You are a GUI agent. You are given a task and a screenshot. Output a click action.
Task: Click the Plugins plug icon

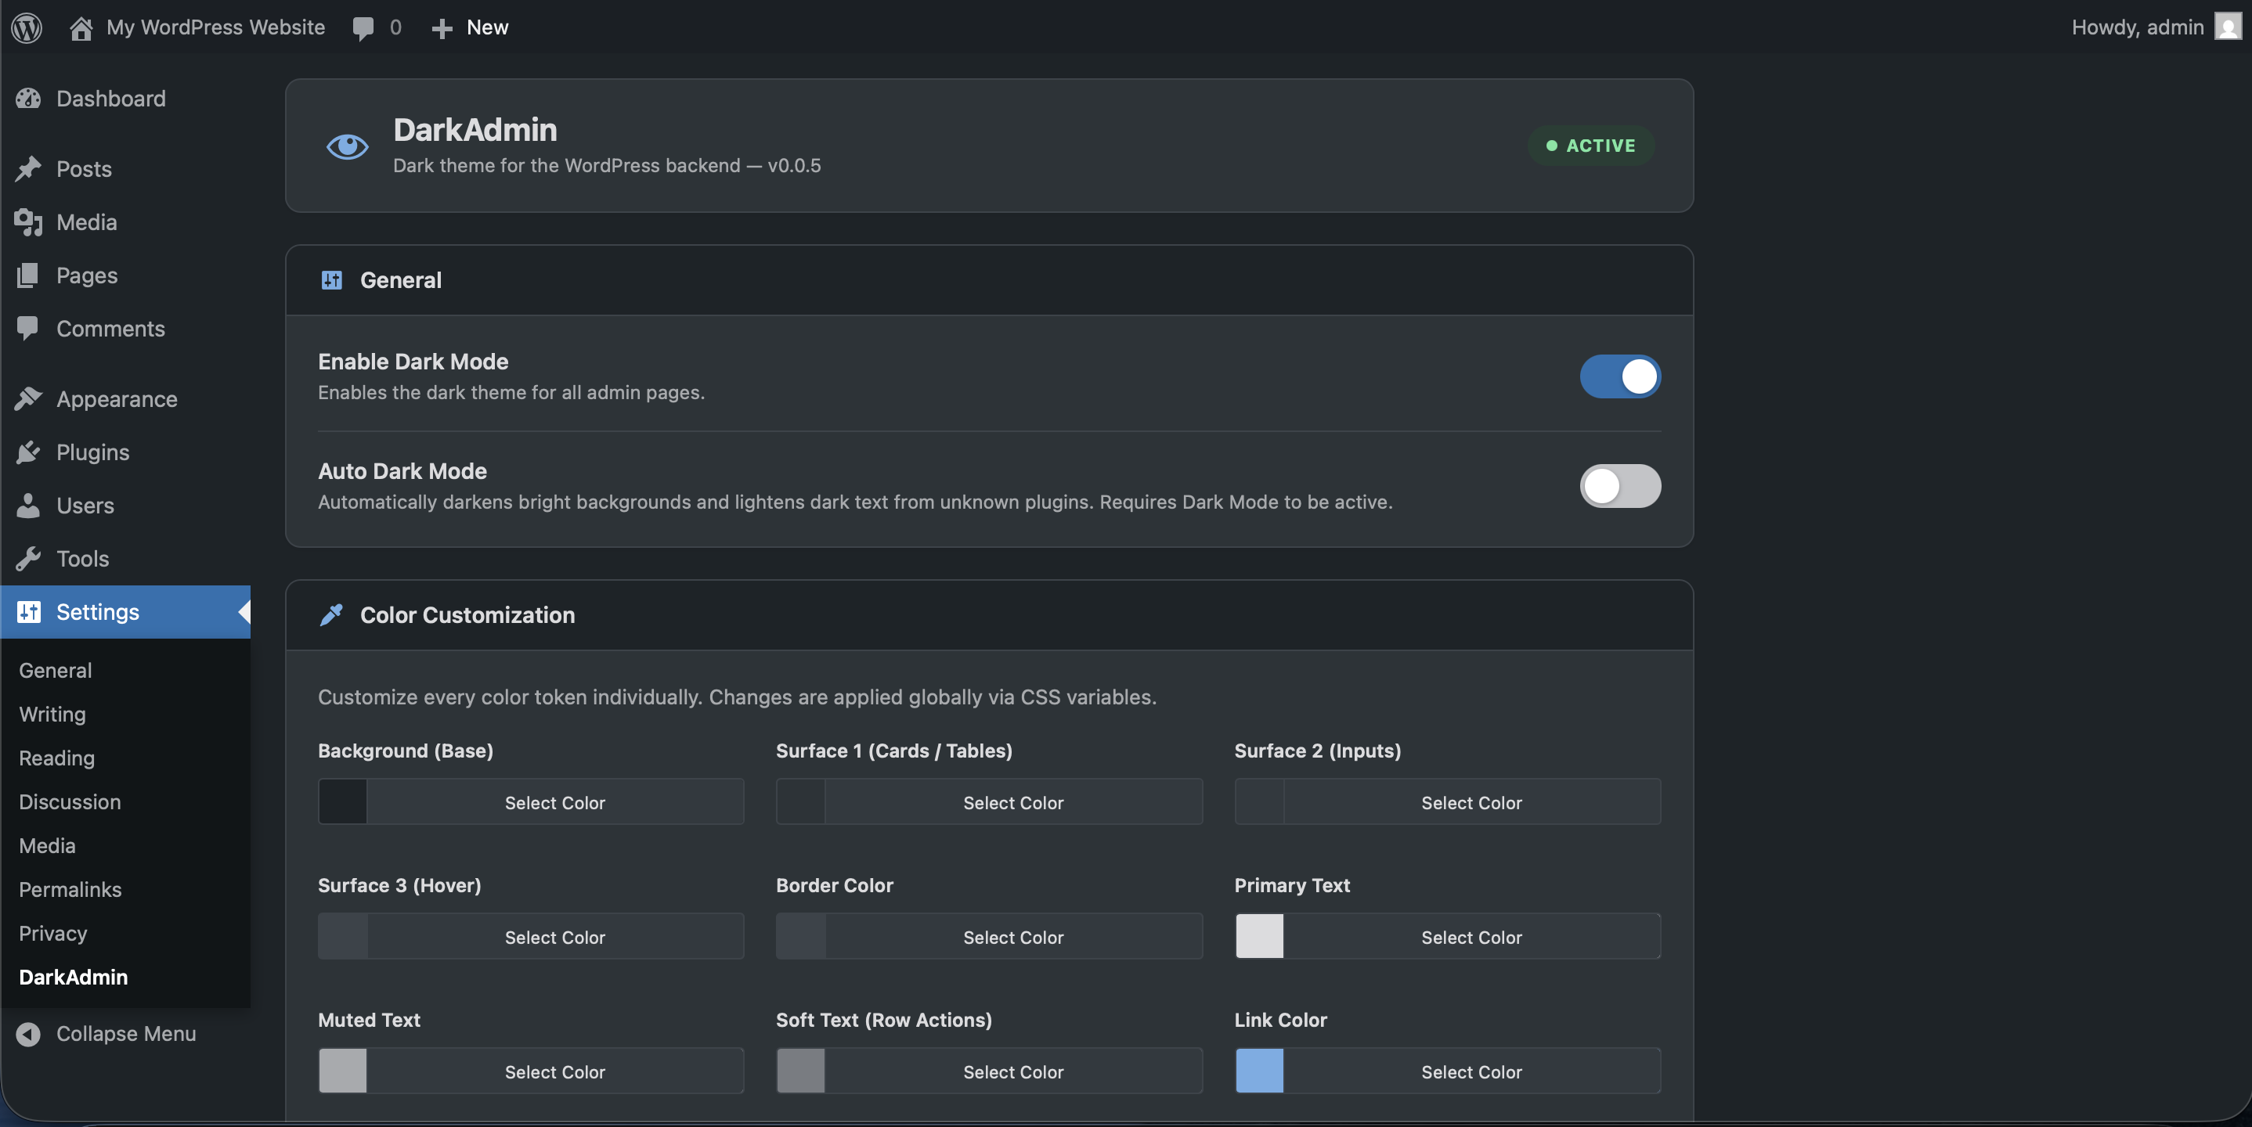(x=28, y=452)
